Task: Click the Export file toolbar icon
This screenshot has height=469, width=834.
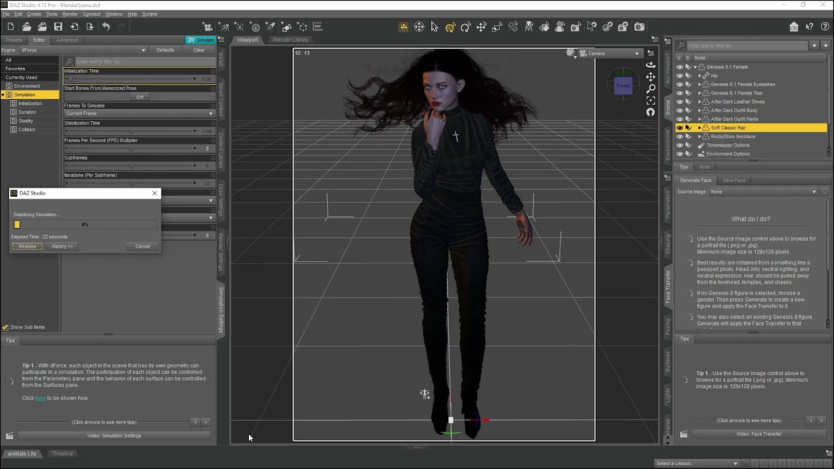Action: [90, 27]
